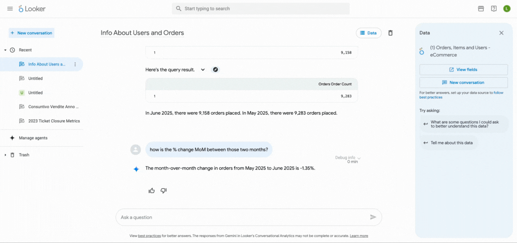
Task: Expand the Debug info dropdown
Action: [x=347, y=158]
